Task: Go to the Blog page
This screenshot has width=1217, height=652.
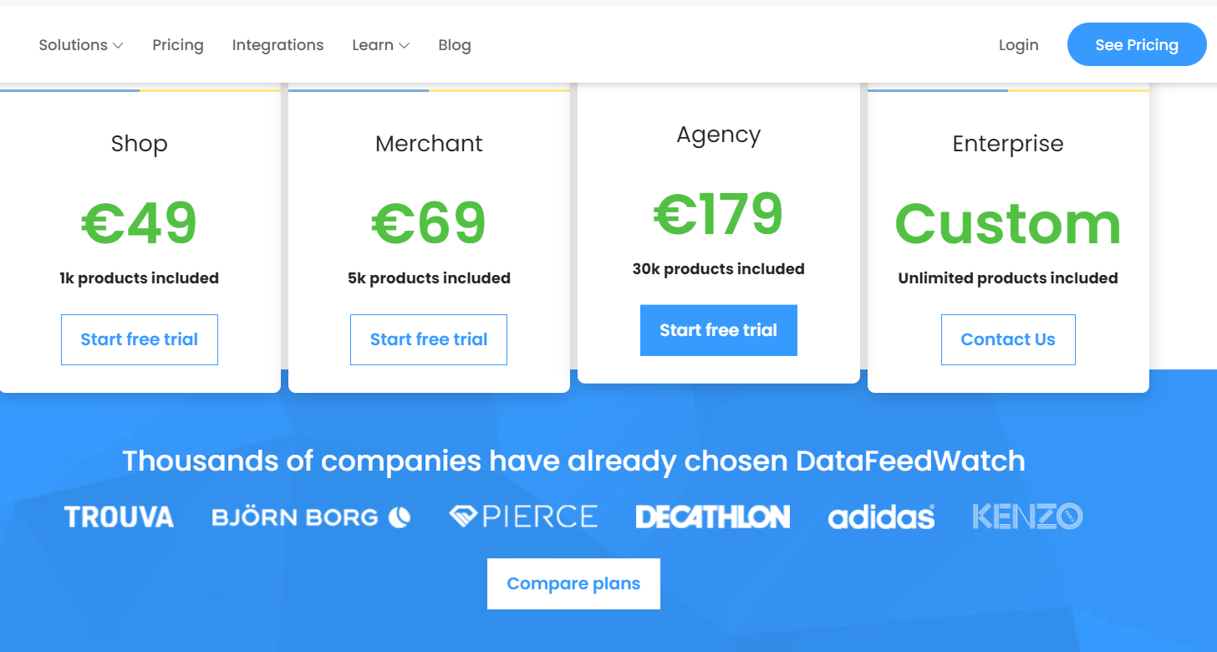Action: (455, 45)
